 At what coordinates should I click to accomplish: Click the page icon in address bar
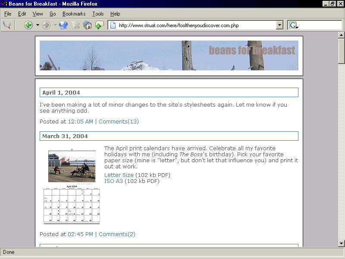pyautogui.click(x=113, y=25)
